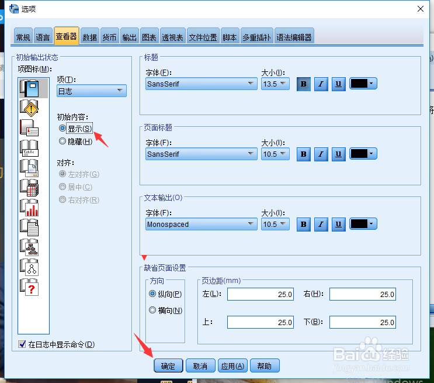Select the Model Viewer item icon
This screenshot has height=383, width=434.
(30, 268)
